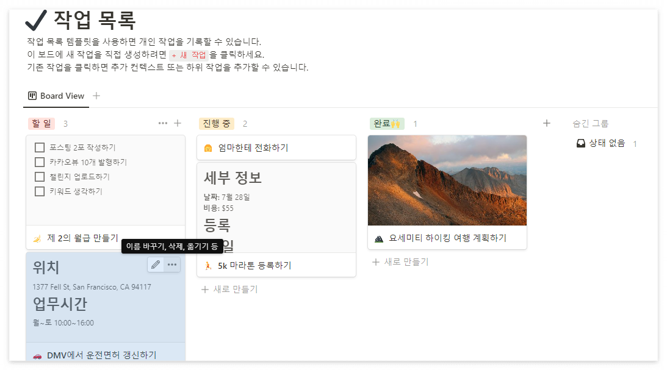Check the 키워드 생각하기 checkbox

40,191
